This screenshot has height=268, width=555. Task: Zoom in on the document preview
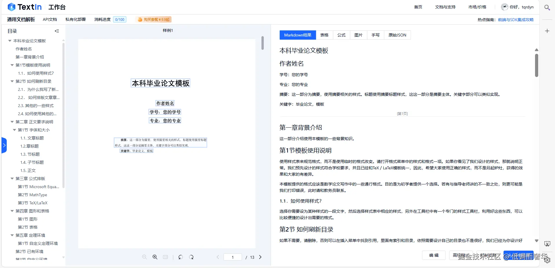click(x=155, y=257)
